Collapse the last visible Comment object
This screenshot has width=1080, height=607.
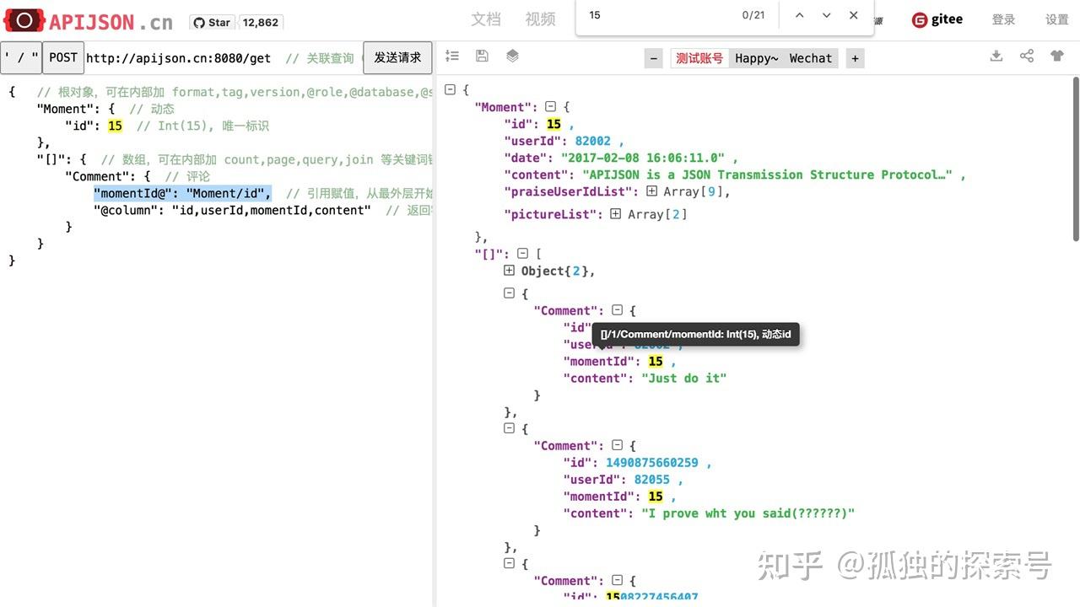618,580
